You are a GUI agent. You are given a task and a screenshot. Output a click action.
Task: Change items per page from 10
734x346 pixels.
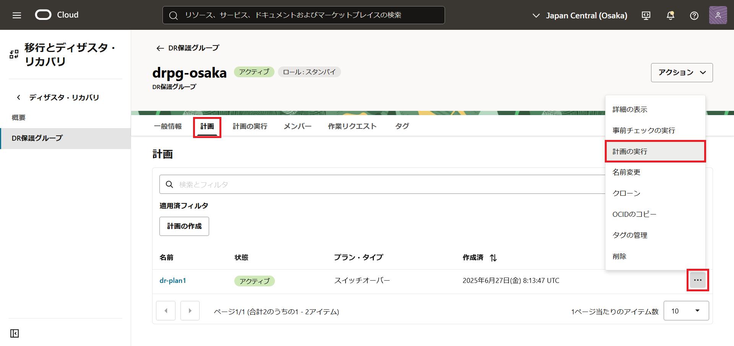point(686,310)
